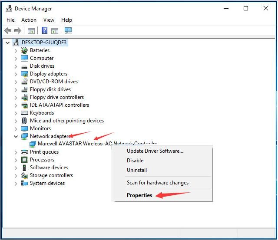
Task: Click the Batteries device icon
Action: pyautogui.click(x=25, y=50)
